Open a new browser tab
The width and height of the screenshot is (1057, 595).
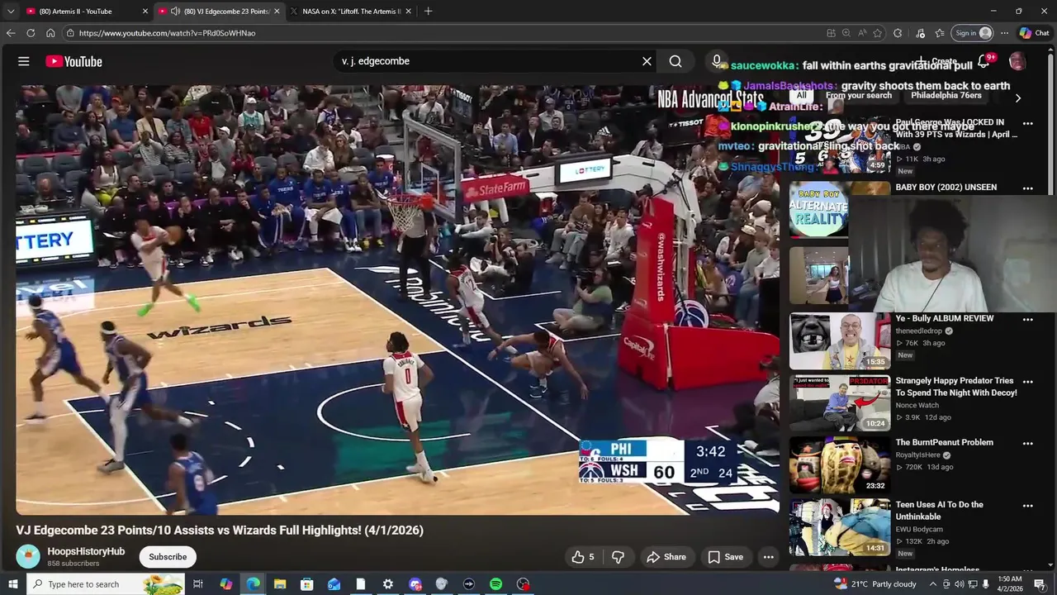(428, 12)
